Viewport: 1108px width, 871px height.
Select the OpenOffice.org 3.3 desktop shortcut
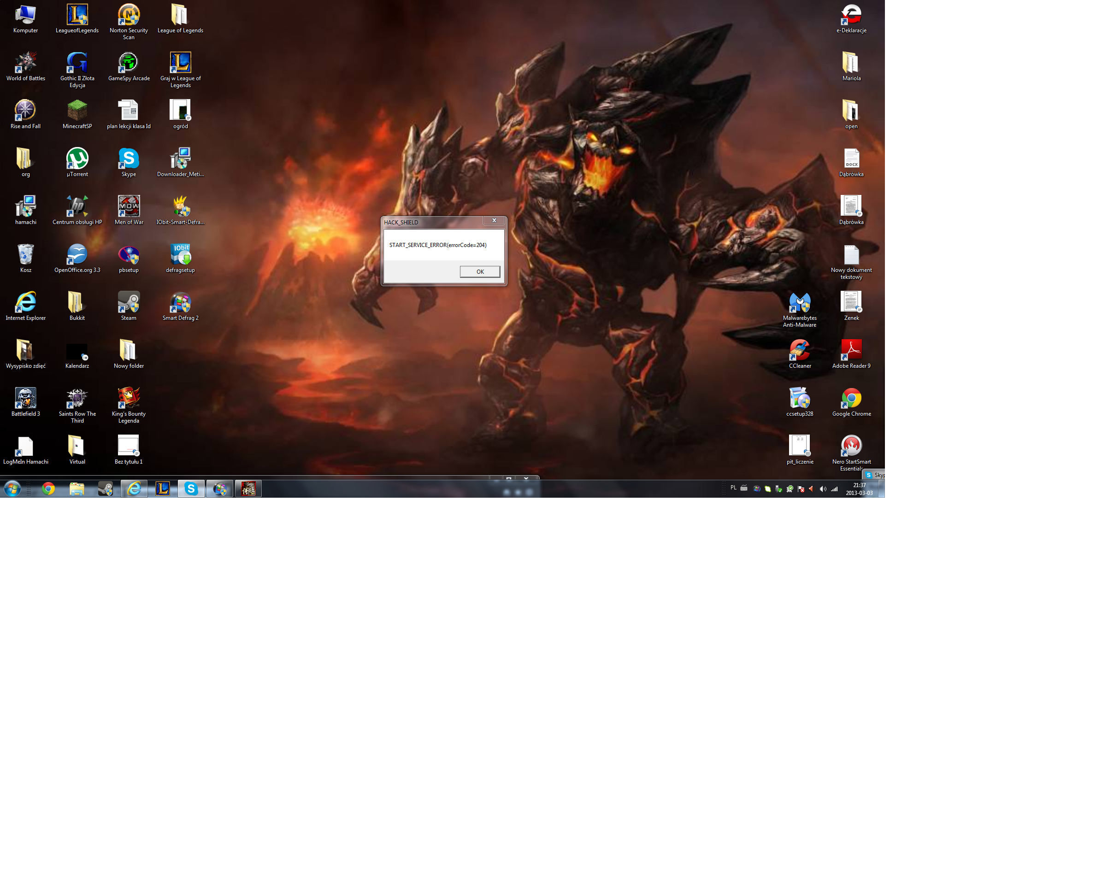[x=77, y=259]
